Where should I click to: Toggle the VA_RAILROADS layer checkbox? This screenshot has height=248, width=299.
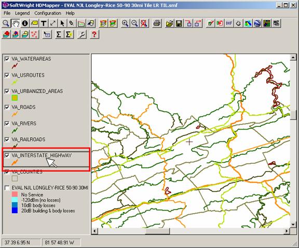click(7, 139)
